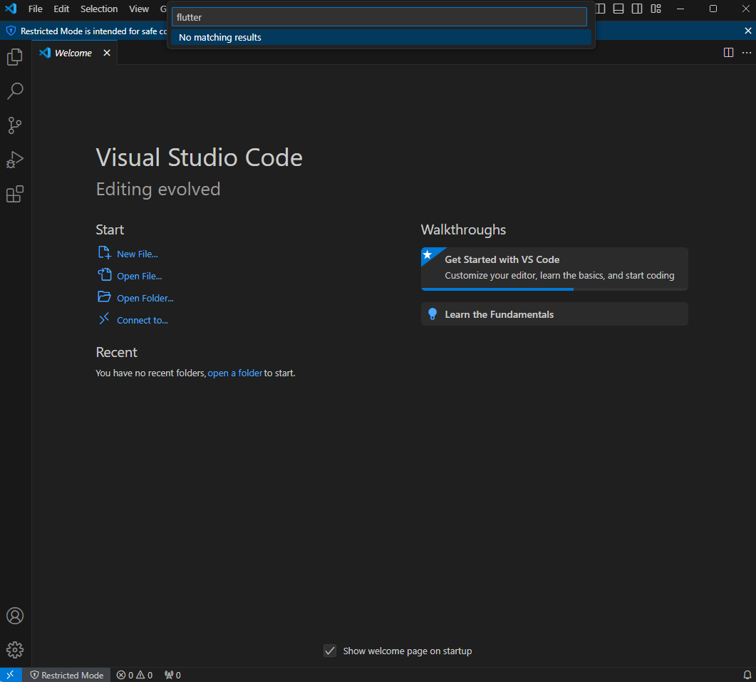Click the VS Code logo in title bar
Viewport: 756px width, 682px height.
11,9
